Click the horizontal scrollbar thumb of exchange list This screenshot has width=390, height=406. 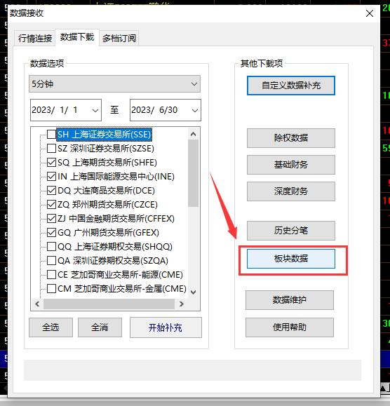tap(109, 304)
